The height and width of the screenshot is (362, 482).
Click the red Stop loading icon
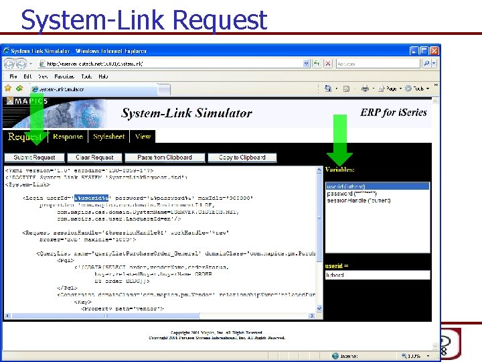click(328, 64)
